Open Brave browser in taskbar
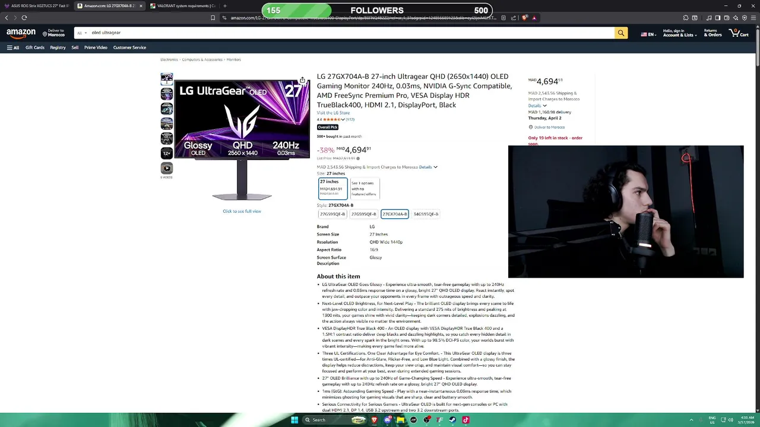The width and height of the screenshot is (760, 427). (374, 420)
